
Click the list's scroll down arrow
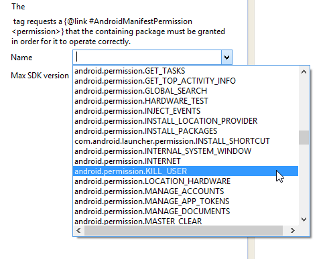tap(304, 220)
